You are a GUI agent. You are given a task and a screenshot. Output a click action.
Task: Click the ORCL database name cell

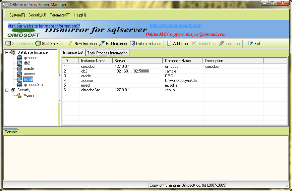[x=170, y=76]
